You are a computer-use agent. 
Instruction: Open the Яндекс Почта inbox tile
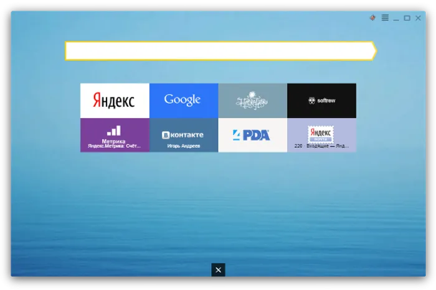point(322,135)
